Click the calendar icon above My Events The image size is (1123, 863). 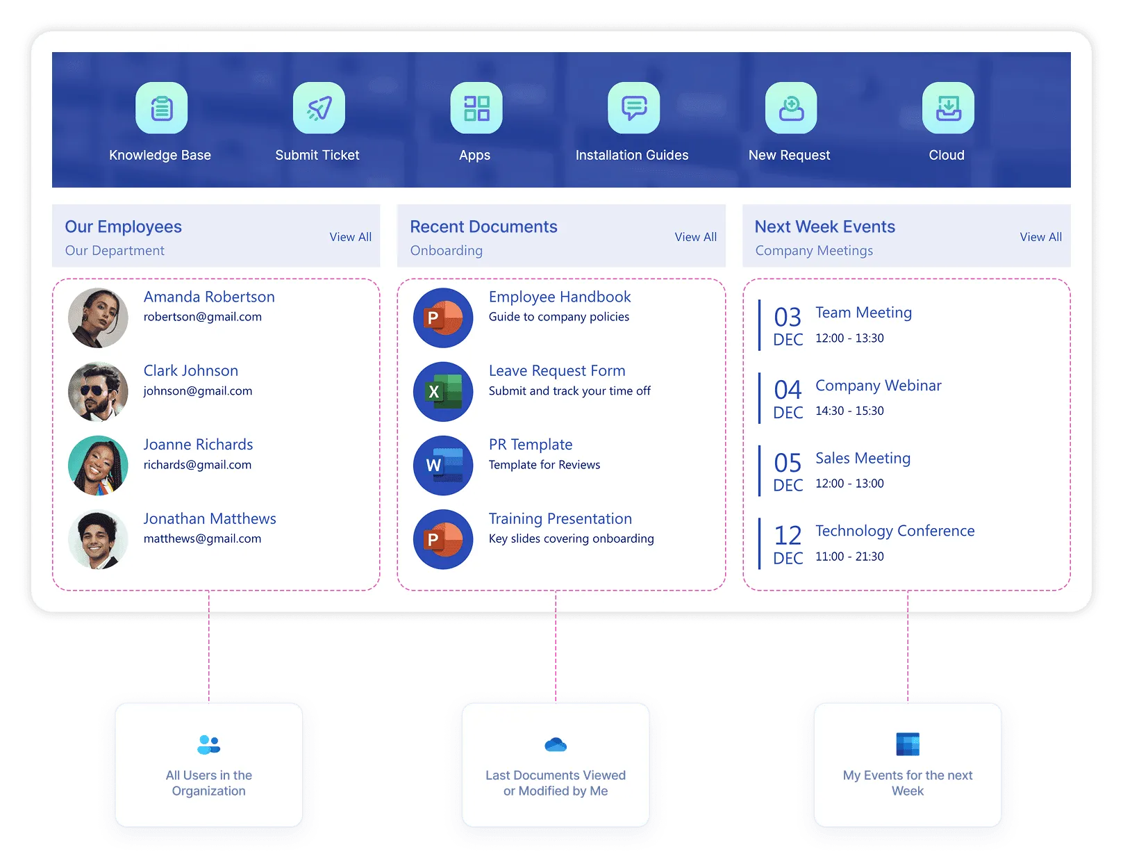908,744
